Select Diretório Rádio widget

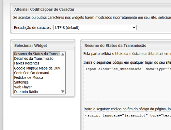(37, 92)
